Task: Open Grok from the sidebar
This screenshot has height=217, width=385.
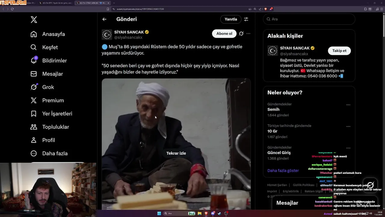Action: [42, 87]
